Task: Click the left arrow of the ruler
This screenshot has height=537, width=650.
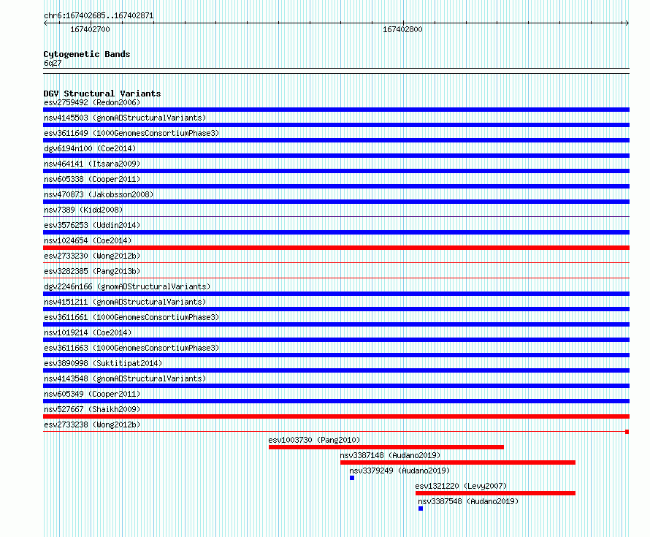Action: 45,23
